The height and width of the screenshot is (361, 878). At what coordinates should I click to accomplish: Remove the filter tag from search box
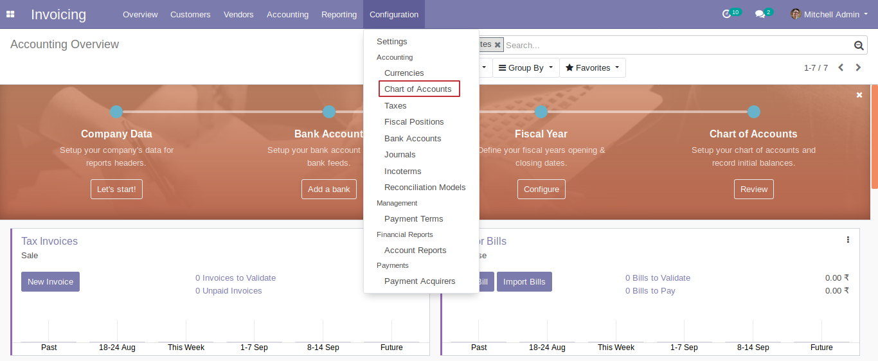pos(497,45)
